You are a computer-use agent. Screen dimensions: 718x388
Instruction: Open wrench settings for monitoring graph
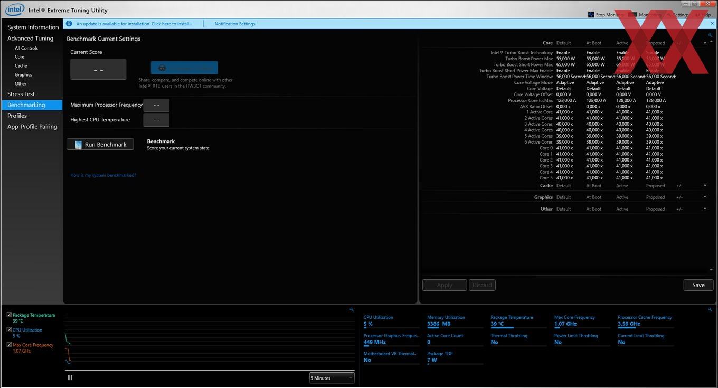coord(352,309)
